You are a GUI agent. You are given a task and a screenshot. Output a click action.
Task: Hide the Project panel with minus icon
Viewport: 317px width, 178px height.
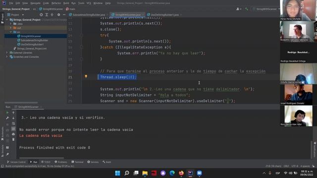click(x=64, y=15)
